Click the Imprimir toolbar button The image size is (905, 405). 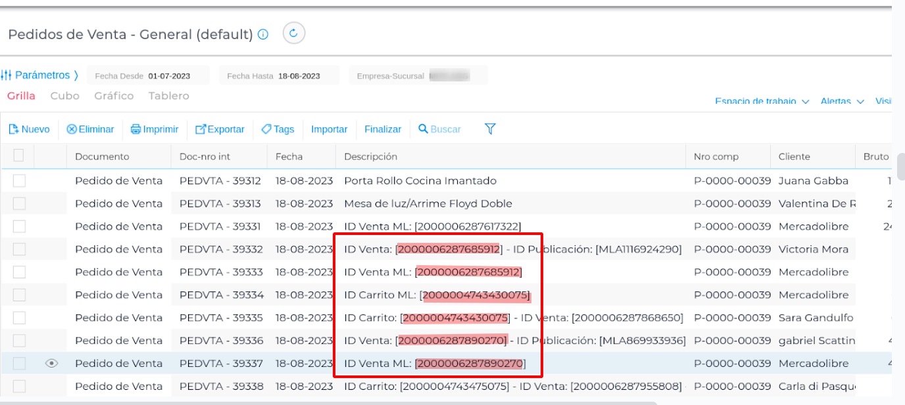click(155, 129)
